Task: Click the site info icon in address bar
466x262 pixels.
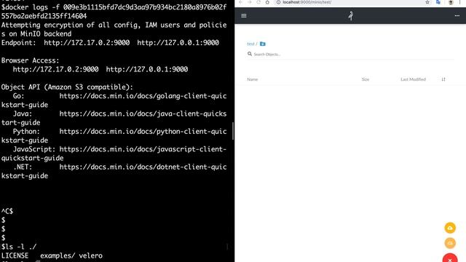Action: tap(278, 2)
